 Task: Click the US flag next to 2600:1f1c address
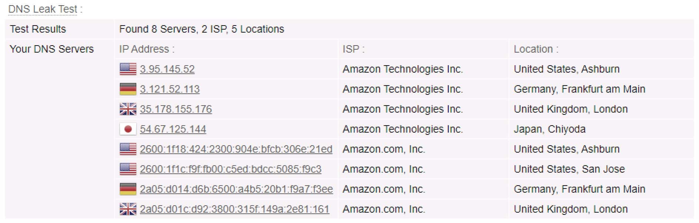tap(128, 169)
